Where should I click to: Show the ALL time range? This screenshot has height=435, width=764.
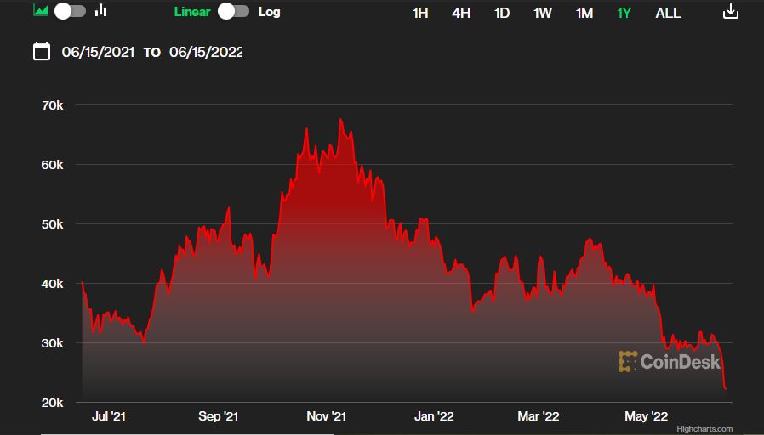click(x=668, y=14)
